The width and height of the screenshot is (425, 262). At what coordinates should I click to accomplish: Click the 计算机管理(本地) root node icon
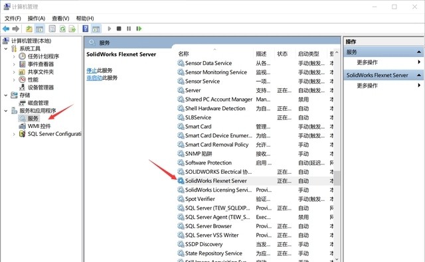[x=6, y=41]
